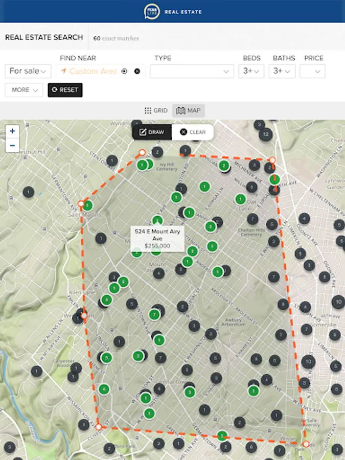Image resolution: width=345 pixels, height=460 pixels.
Task: Click into the Custom Area search field
Action: (x=94, y=71)
